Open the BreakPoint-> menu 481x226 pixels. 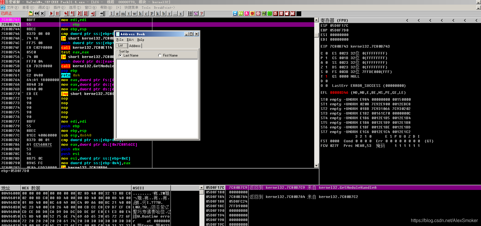164,8
